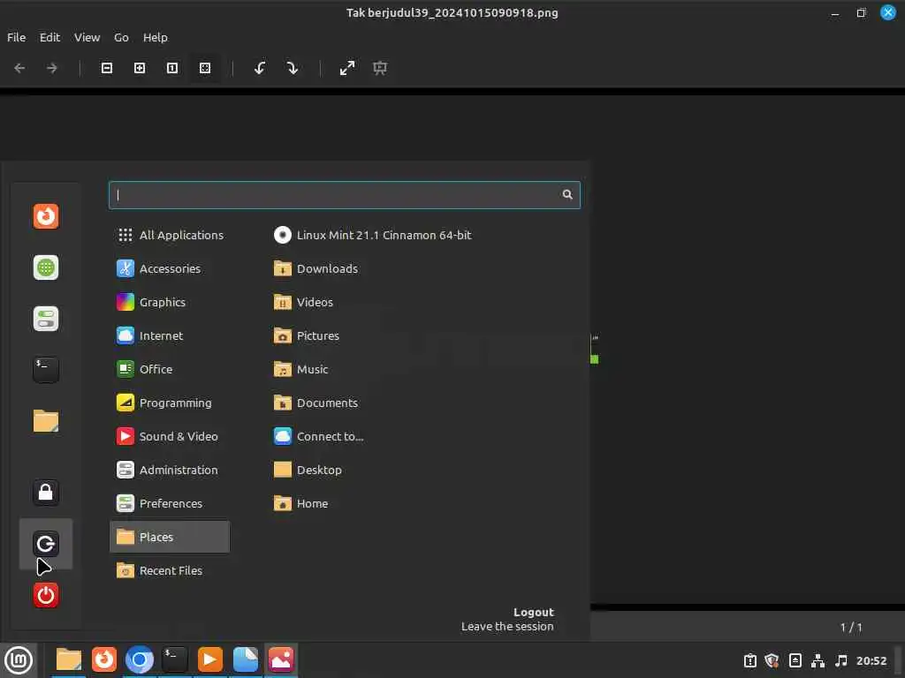Click Connect to... entry
The height and width of the screenshot is (678, 905).
[x=318, y=436]
